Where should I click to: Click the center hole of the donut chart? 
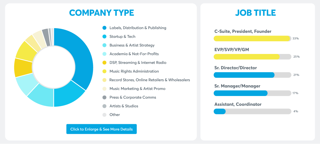[x=54, y=67]
